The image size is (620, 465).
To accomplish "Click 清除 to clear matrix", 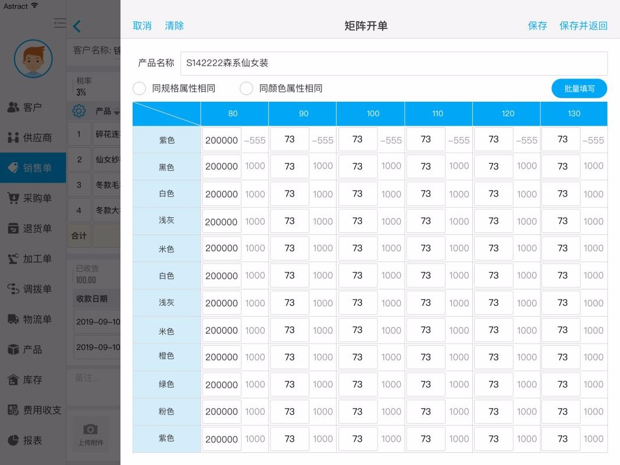I will [174, 26].
